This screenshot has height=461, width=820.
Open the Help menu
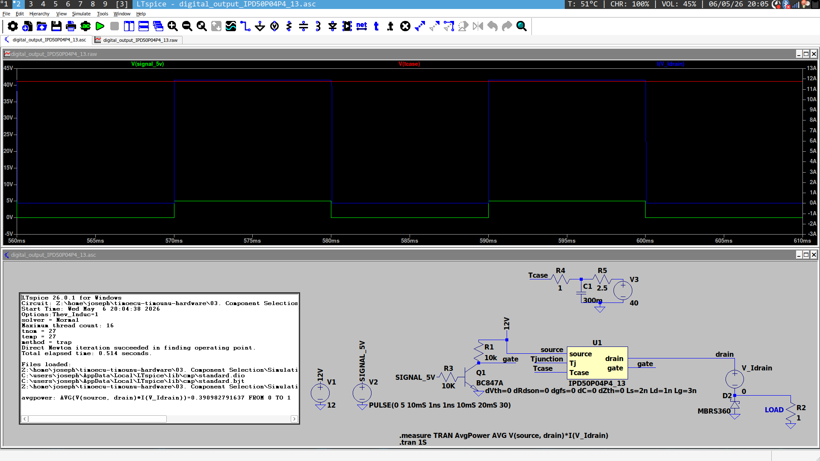click(141, 14)
